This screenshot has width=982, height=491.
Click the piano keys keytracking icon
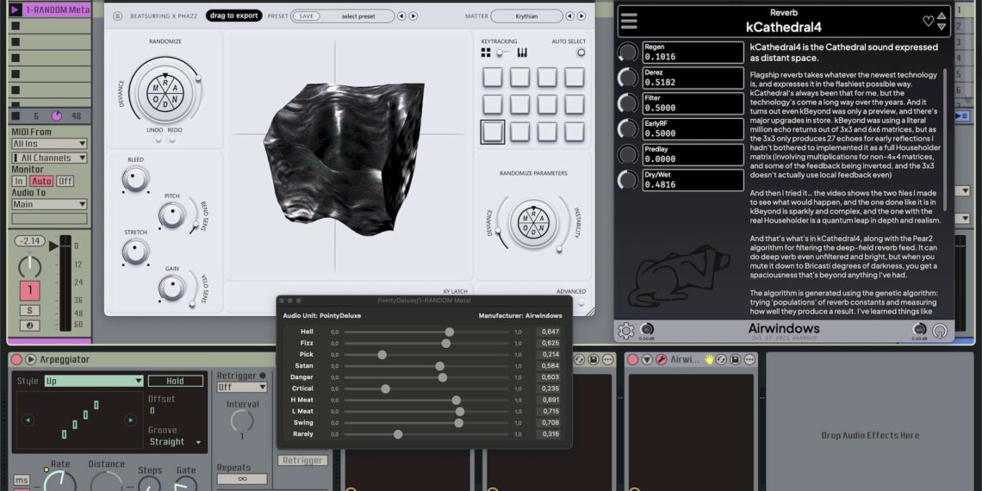(522, 53)
